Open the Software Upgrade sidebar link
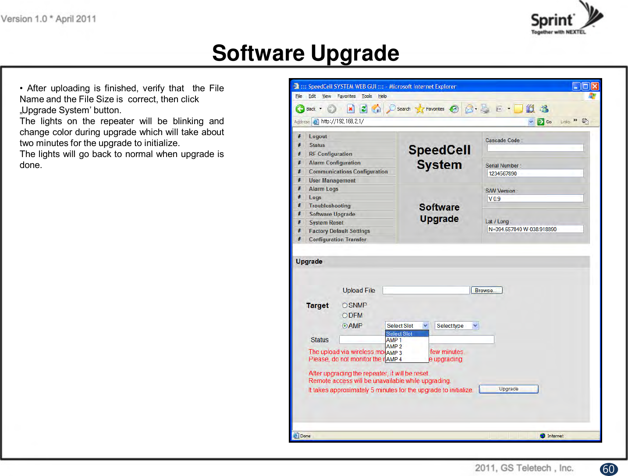 [332, 214]
